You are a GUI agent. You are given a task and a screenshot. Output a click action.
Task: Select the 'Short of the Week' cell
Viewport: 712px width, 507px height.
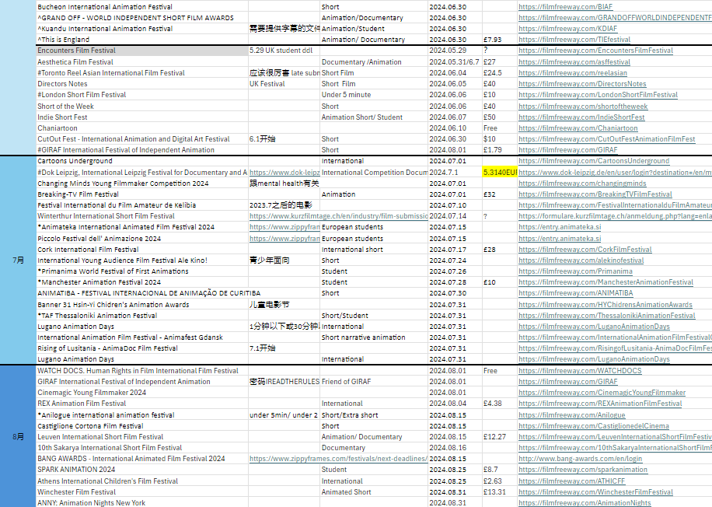tap(142, 107)
